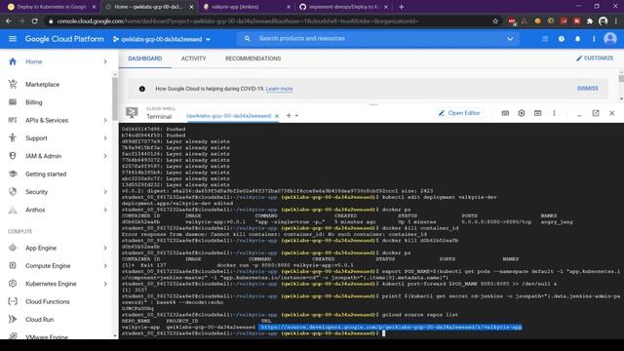Click the sidebar vertical scrollbar
The width and height of the screenshot is (624, 351).
tap(115, 99)
